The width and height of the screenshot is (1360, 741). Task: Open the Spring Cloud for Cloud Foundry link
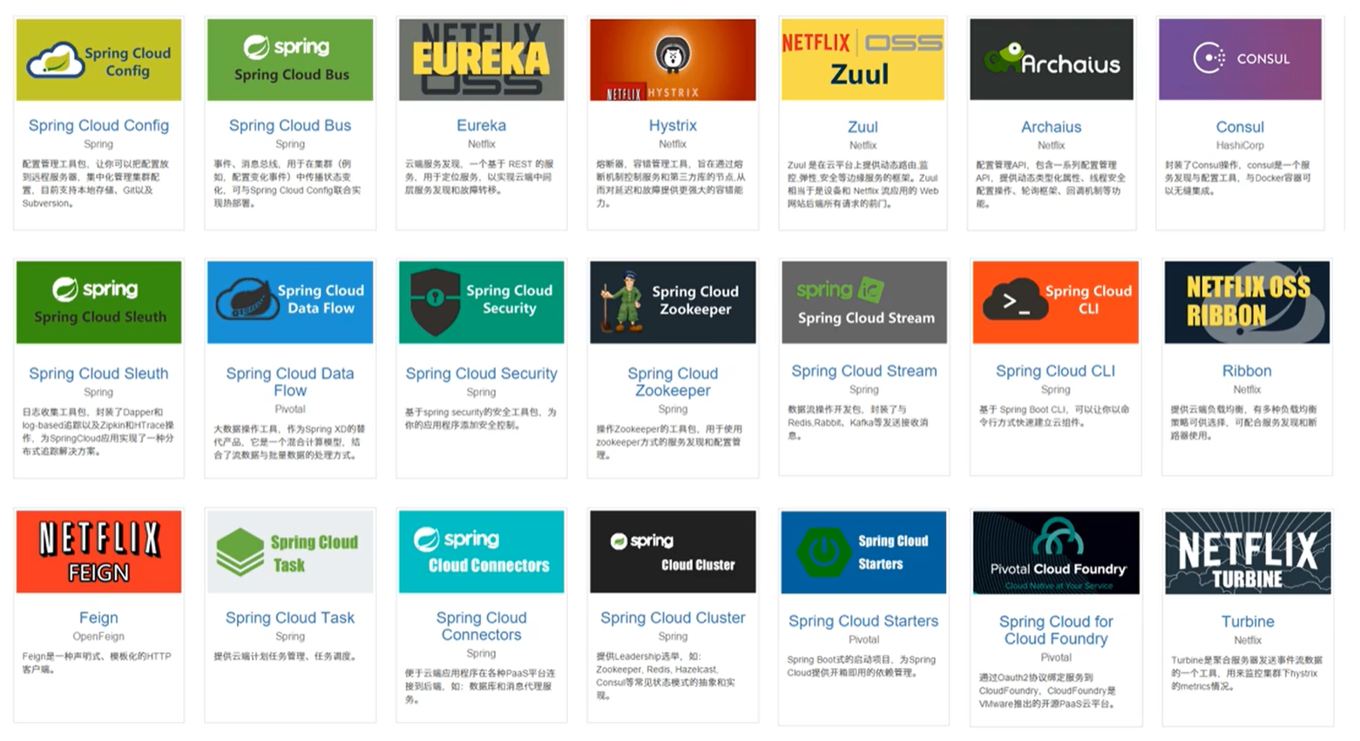(x=1056, y=630)
